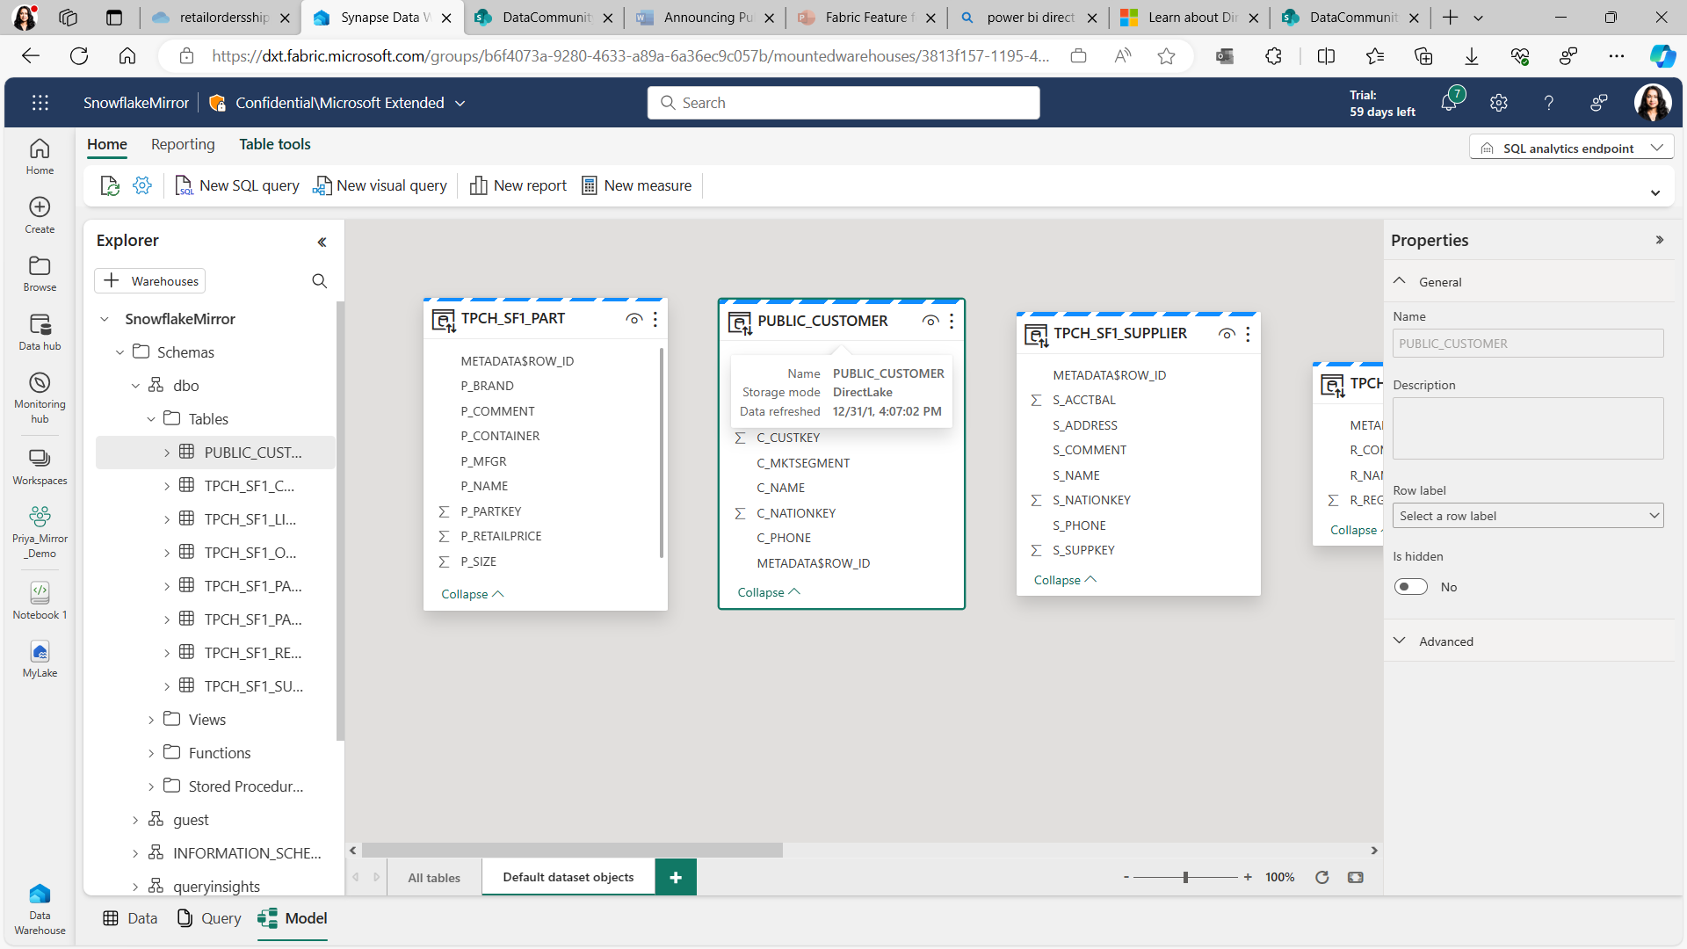The width and height of the screenshot is (1687, 949).
Task: Switch to the Model tab
Action: 292,917
